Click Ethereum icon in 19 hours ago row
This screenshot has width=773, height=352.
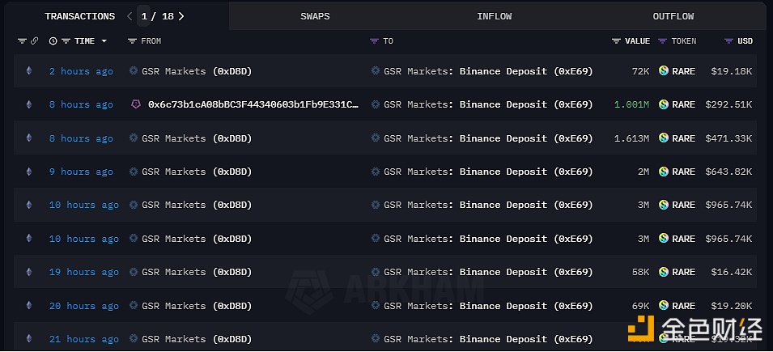(x=28, y=272)
